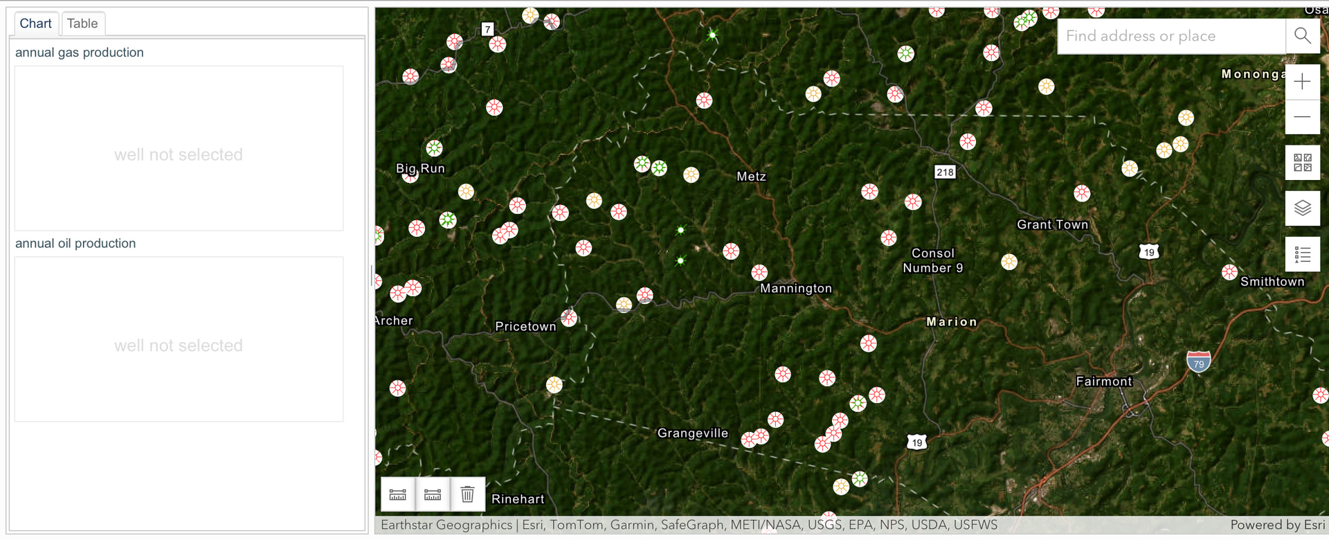Select the green well marker above Big Run

pos(434,148)
